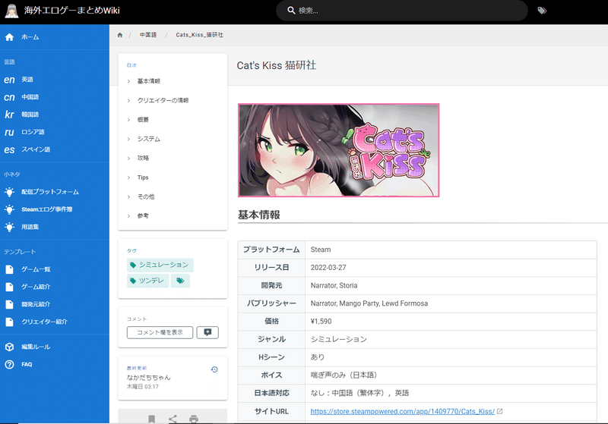The height and width of the screenshot is (424, 608).
Task: Open the kr Korean language icon
Action: pos(9,115)
